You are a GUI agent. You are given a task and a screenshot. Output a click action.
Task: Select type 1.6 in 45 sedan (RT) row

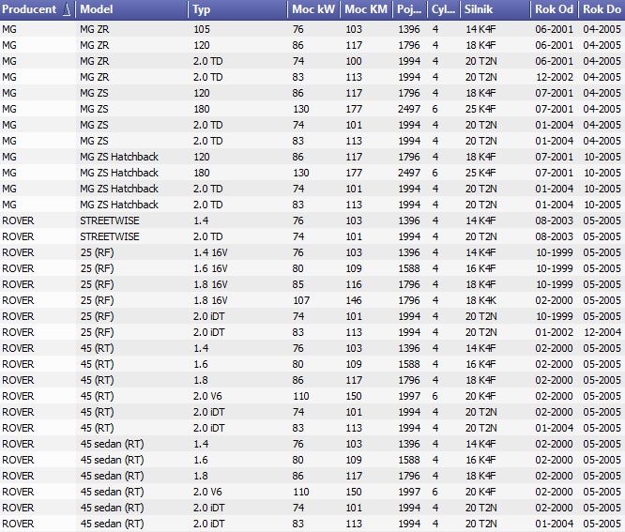(201, 460)
